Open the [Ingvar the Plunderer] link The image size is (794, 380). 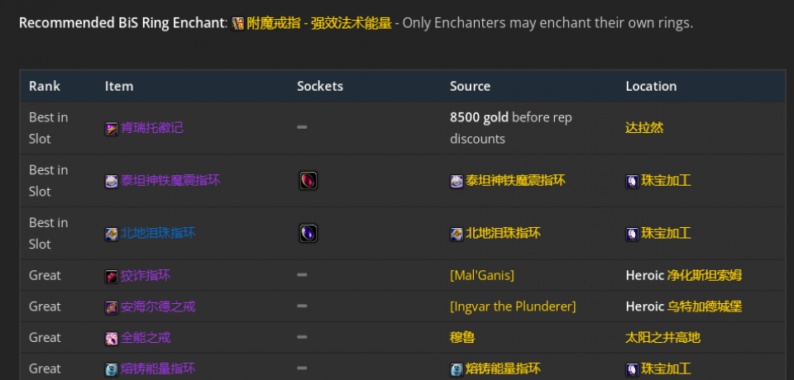click(x=513, y=306)
